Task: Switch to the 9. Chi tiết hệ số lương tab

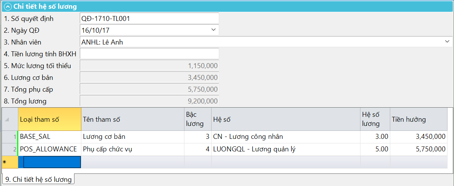Action: pyautogui.click(x=38, y=180)
